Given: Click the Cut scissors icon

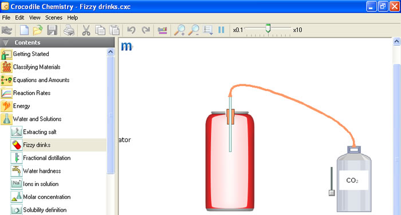Looking at the screenshot, I should pos(86,30).
